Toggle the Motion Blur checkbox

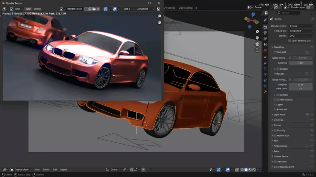(275, 135)
